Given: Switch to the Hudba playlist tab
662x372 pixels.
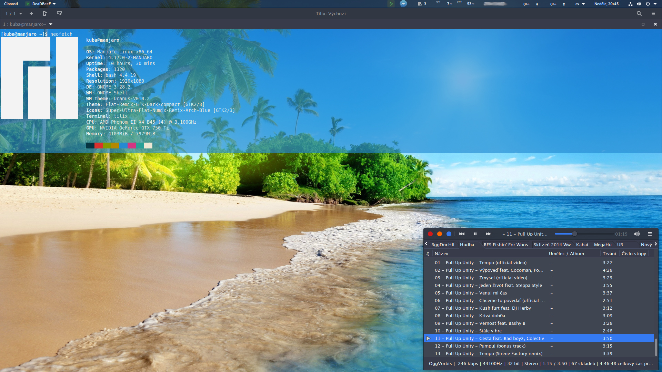Looking at the screenshot, I should (467, 245).
